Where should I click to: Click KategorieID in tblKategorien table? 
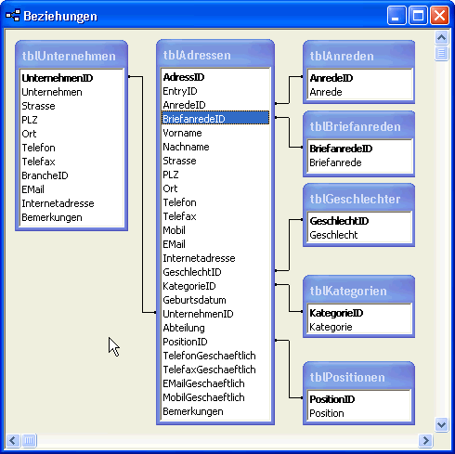click(x=336, y=313)
